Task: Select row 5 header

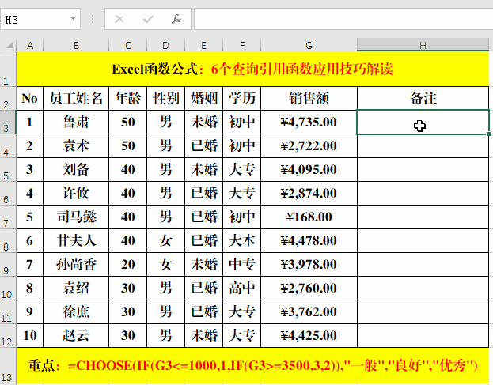Action: click(x=8, y=170)
